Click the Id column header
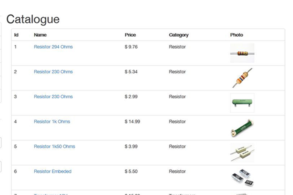This screenshot has height=195, width=293. click(x=16, y=35)
